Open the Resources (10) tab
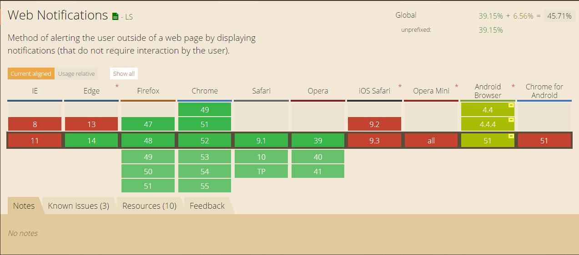 [x=149, y=206]
